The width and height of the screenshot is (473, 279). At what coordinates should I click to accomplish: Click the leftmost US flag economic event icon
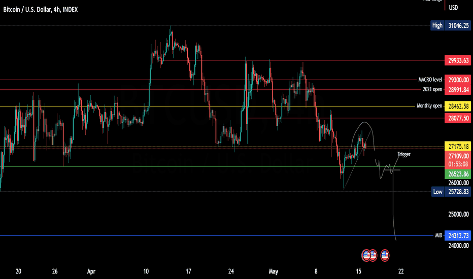point(366,256)
